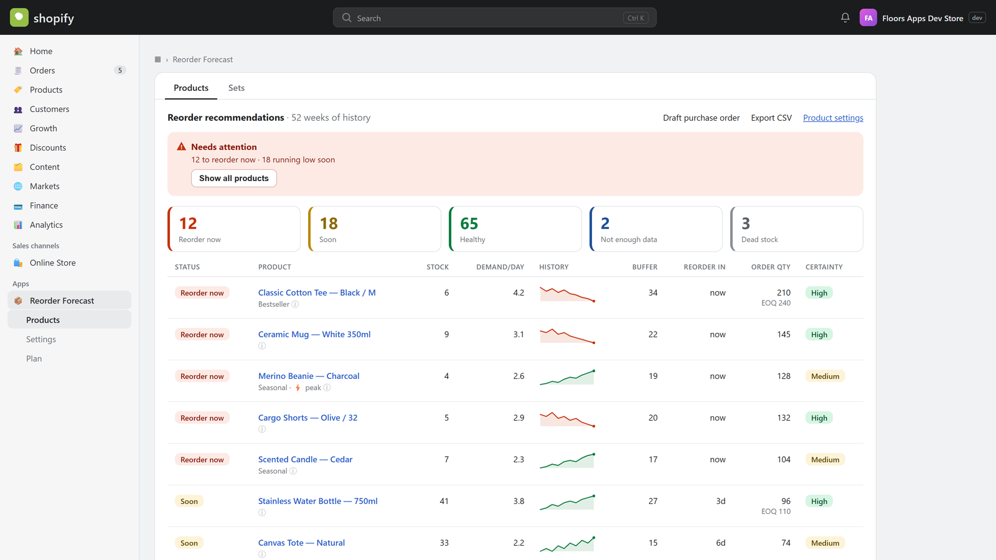Screen dimensions: 996x560
Task: Click the ORDER QTY column header
Action: tap(771, 267)
